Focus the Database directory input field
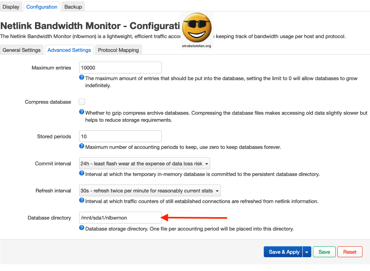 tap(120, 218)
